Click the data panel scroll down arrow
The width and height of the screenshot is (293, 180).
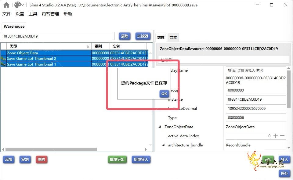click(x=289, y=148)
